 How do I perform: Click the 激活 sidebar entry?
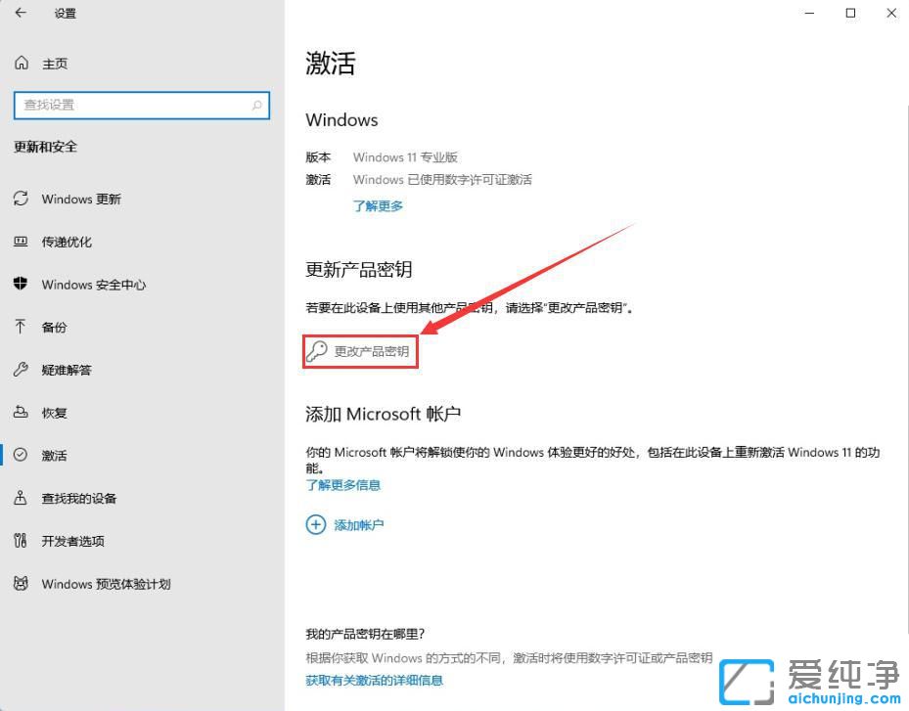pyautogui.click(x=55, y=455)
